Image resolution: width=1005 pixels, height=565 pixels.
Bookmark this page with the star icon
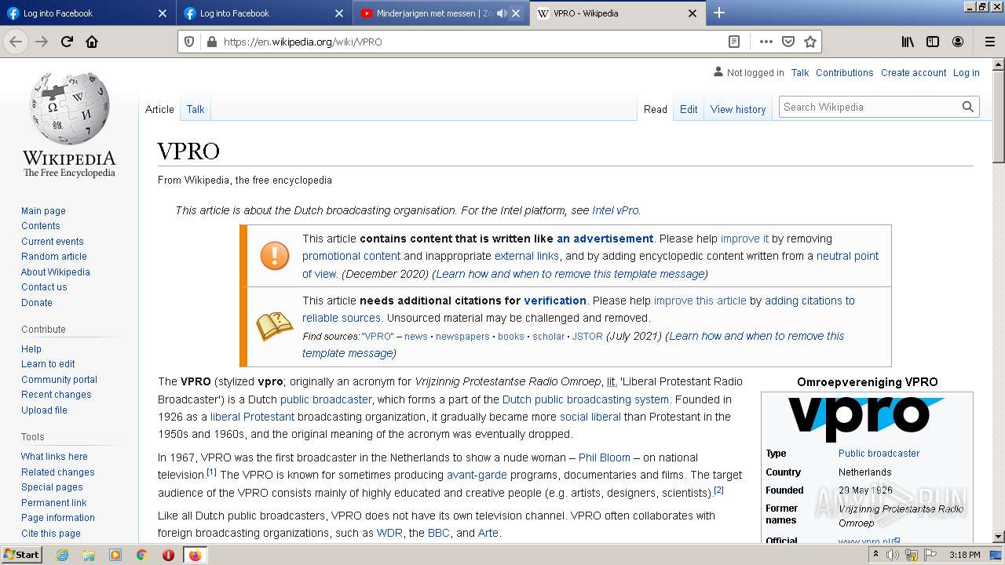tap(810, 42)
